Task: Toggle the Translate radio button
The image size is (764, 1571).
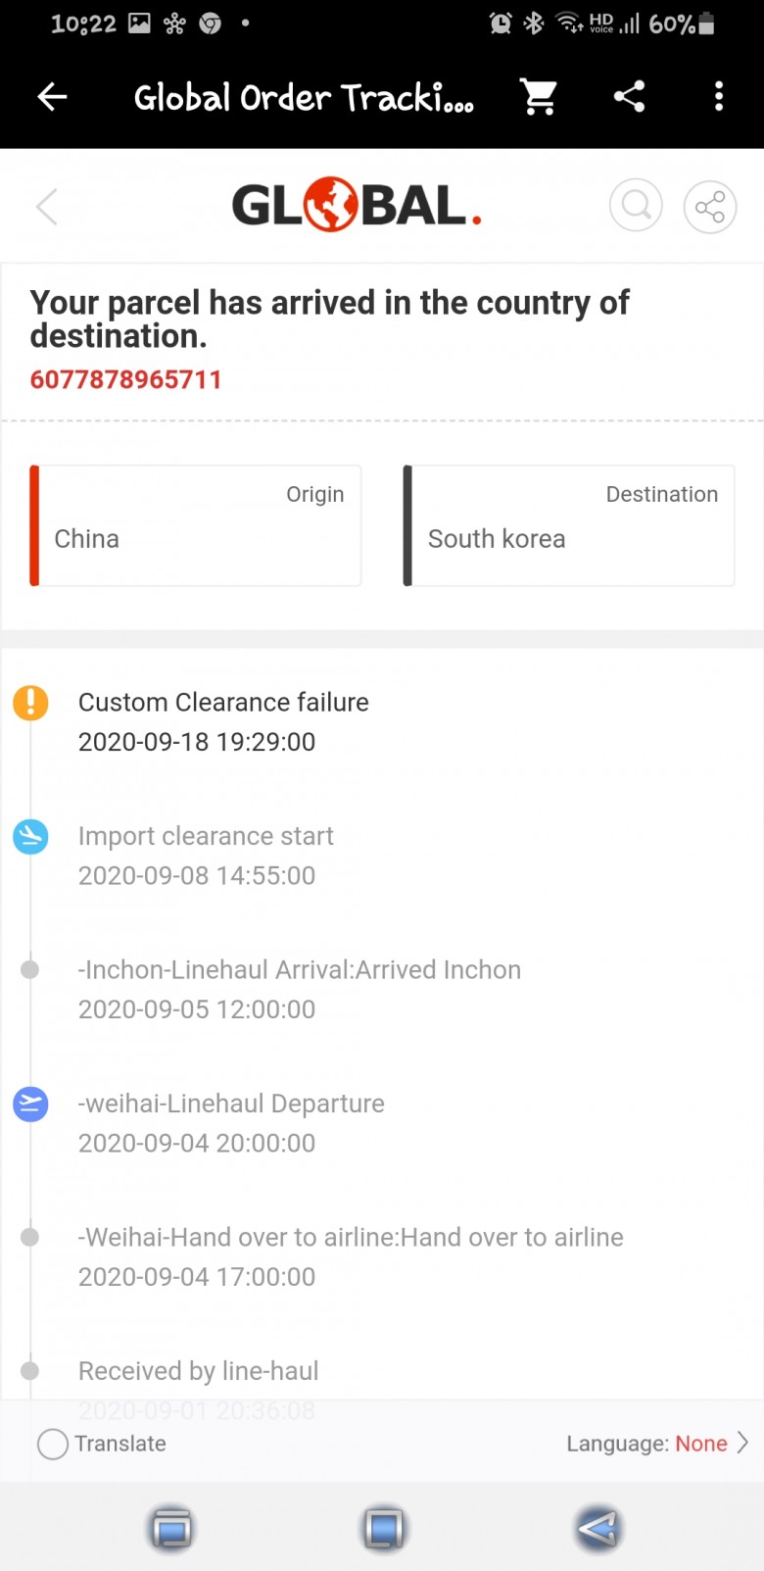Action: (x=53, y=1444)
